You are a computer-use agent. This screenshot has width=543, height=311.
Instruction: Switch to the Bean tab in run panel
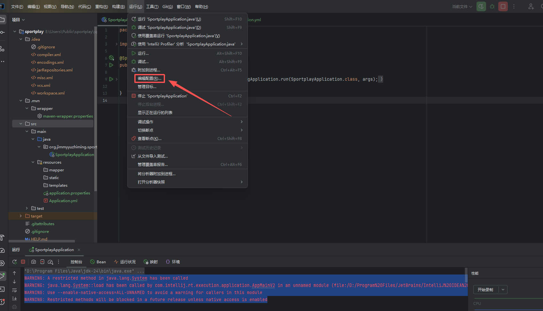(98, 262)
